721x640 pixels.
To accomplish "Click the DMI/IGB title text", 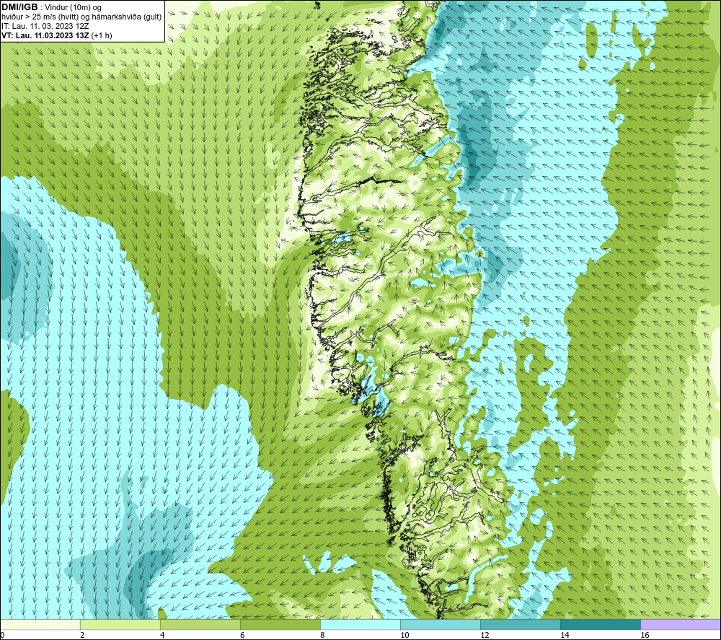I will [19, 7].
